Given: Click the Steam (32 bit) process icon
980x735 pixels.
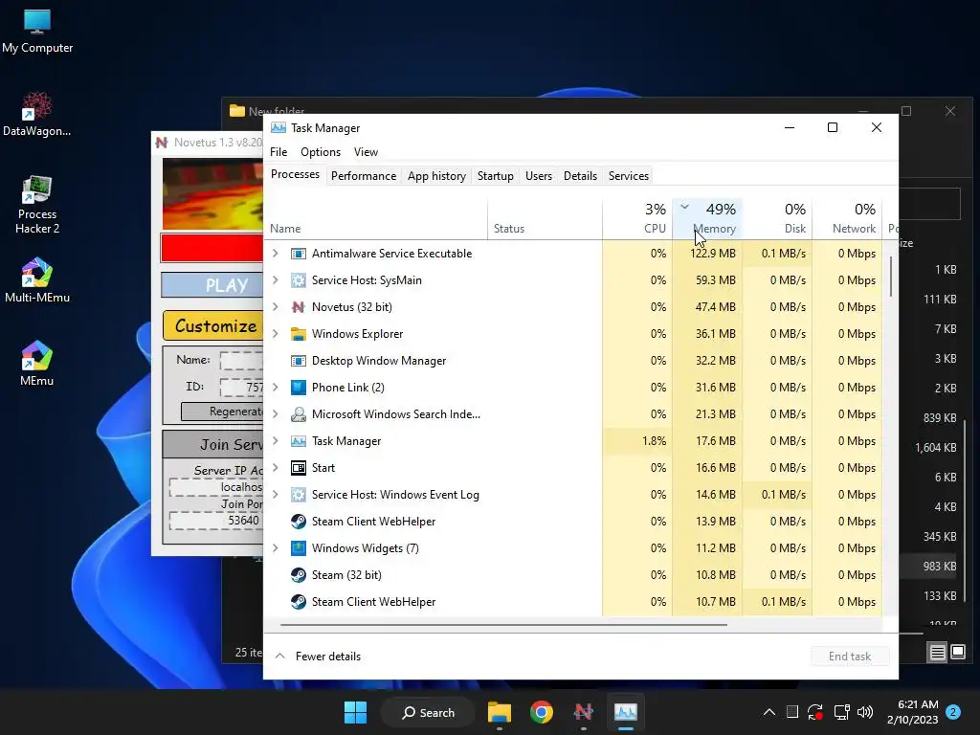Looking at the screenshot, I should pyautogui.click(x=299, y=575).
